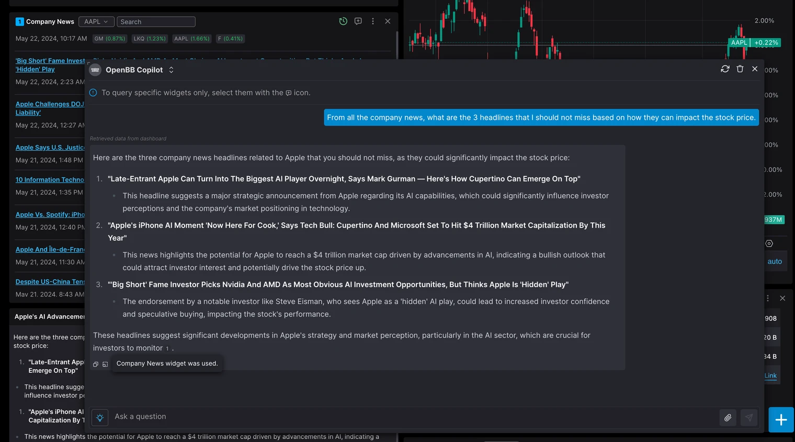795x442 pixels.
Task: Open the OpenBB Copilot model selector chevron
Action: point(171,70)
